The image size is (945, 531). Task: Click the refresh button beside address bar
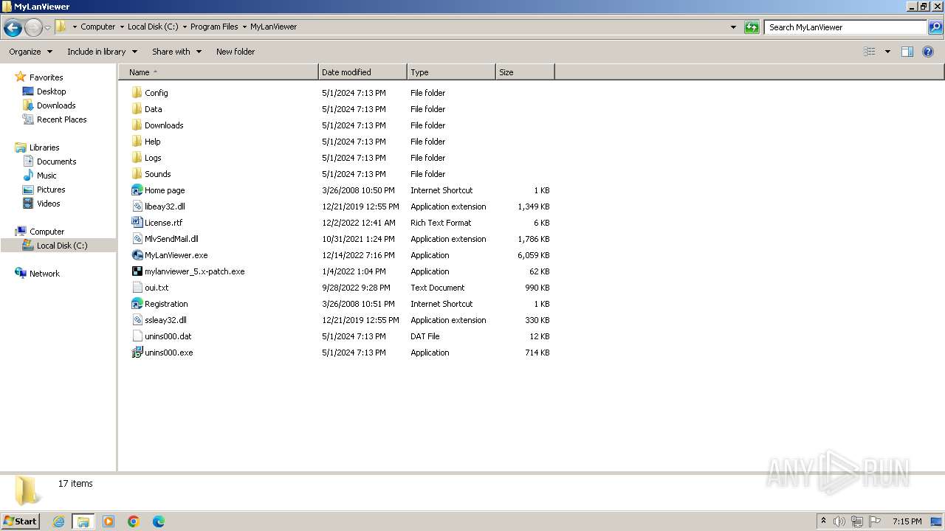click(752, 27)
